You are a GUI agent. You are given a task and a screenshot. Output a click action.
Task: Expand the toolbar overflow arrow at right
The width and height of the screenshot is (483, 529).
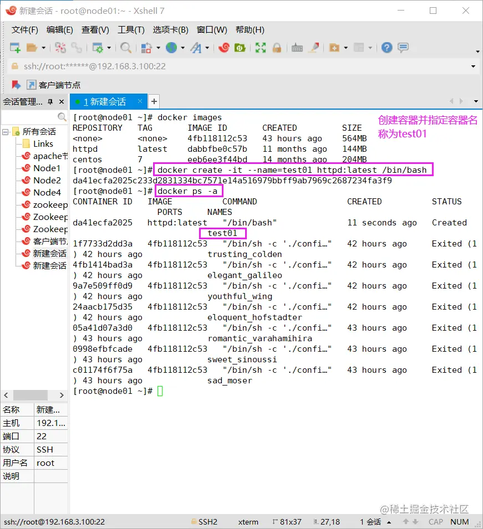[x=477, y=52]
